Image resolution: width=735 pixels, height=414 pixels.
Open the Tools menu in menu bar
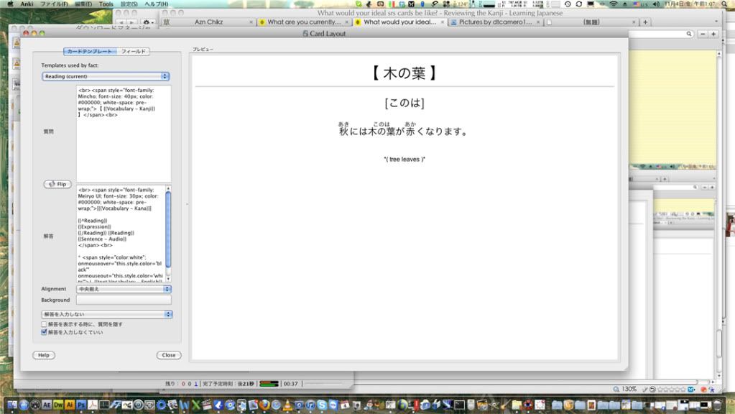(106, 4)
